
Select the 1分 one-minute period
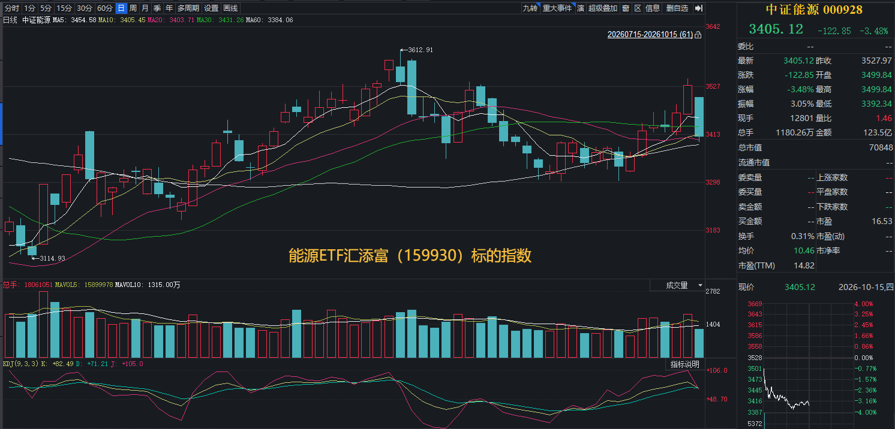tap(30, 8)
